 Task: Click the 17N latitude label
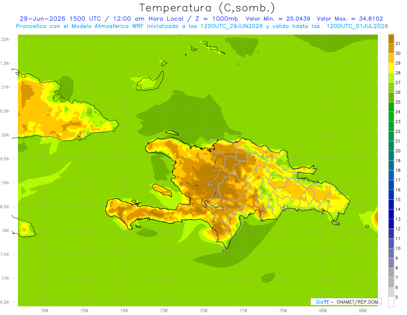tap(5, 278)
